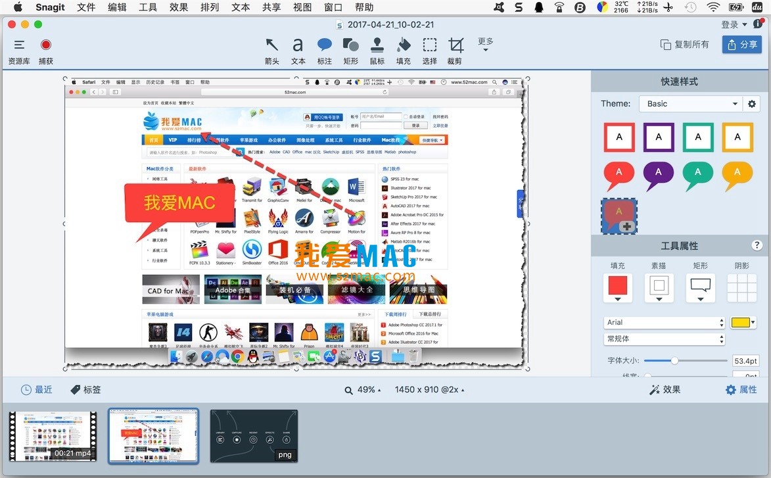Screen dimensions: 771x478
Task: Expand the More (更多) tools menu
Action: [485, 44]
